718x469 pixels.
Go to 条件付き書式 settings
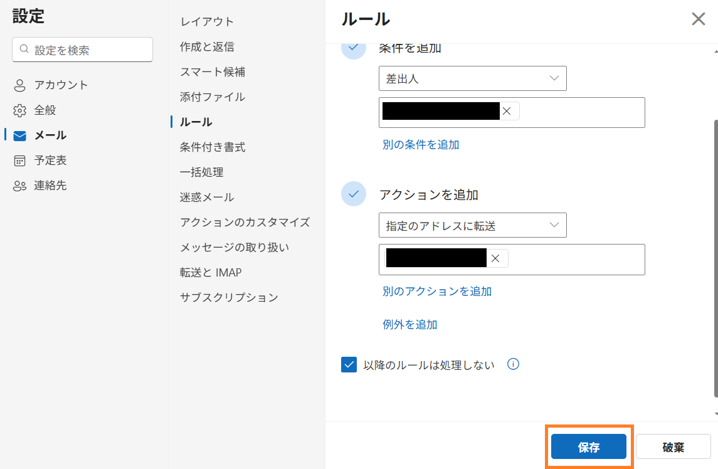click(x=213, y=147)
